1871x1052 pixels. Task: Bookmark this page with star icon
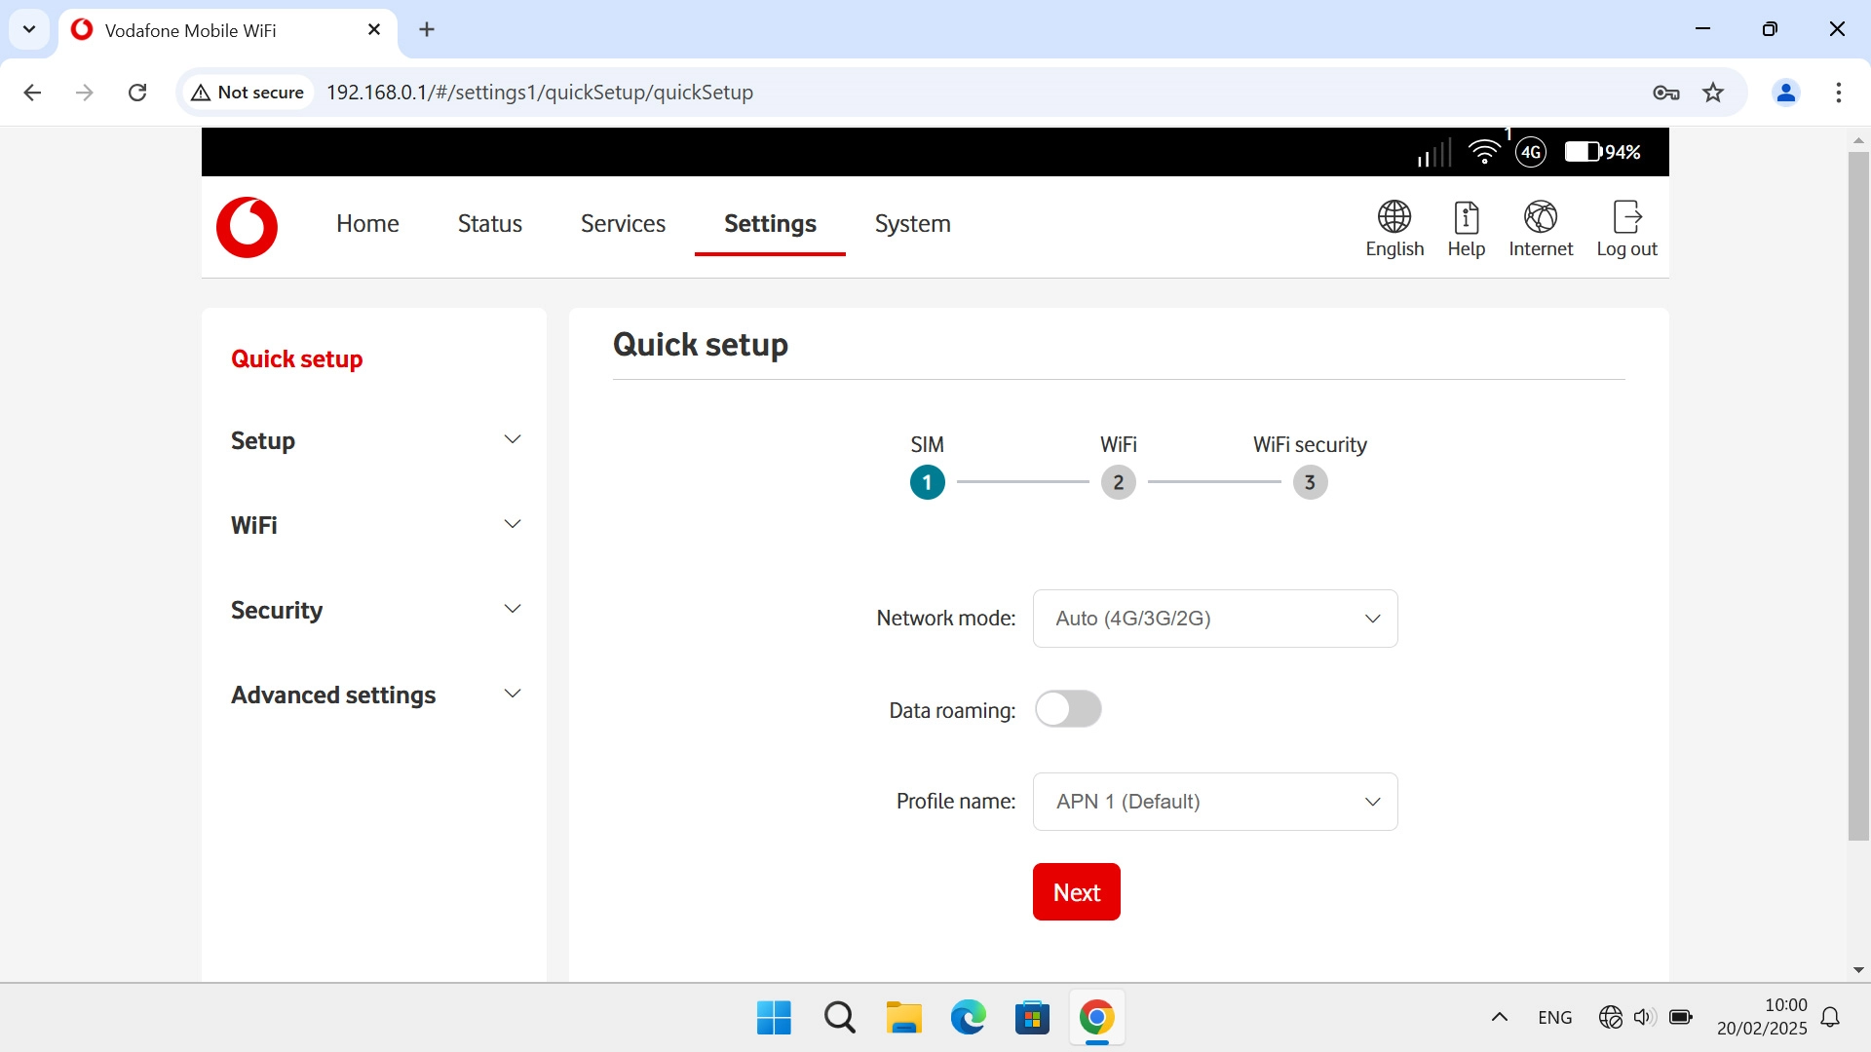coord(1712,93)
